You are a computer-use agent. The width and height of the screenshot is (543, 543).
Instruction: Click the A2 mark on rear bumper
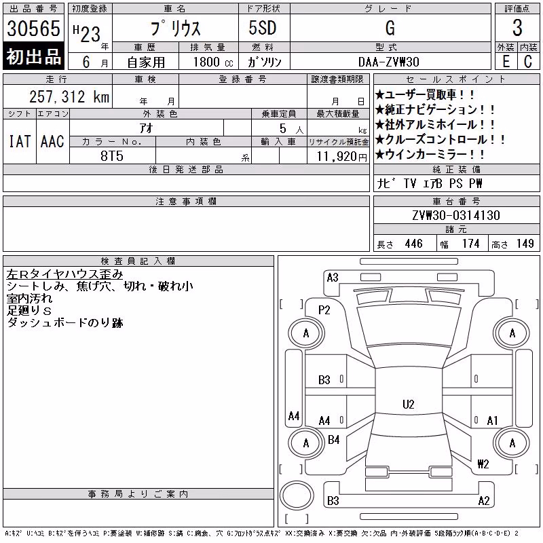(x=483, y=501)
